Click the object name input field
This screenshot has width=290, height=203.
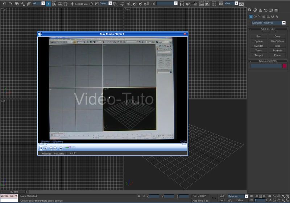266,66
